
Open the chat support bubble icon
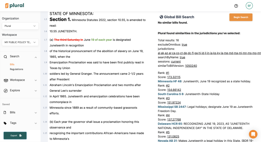point(253,134)
